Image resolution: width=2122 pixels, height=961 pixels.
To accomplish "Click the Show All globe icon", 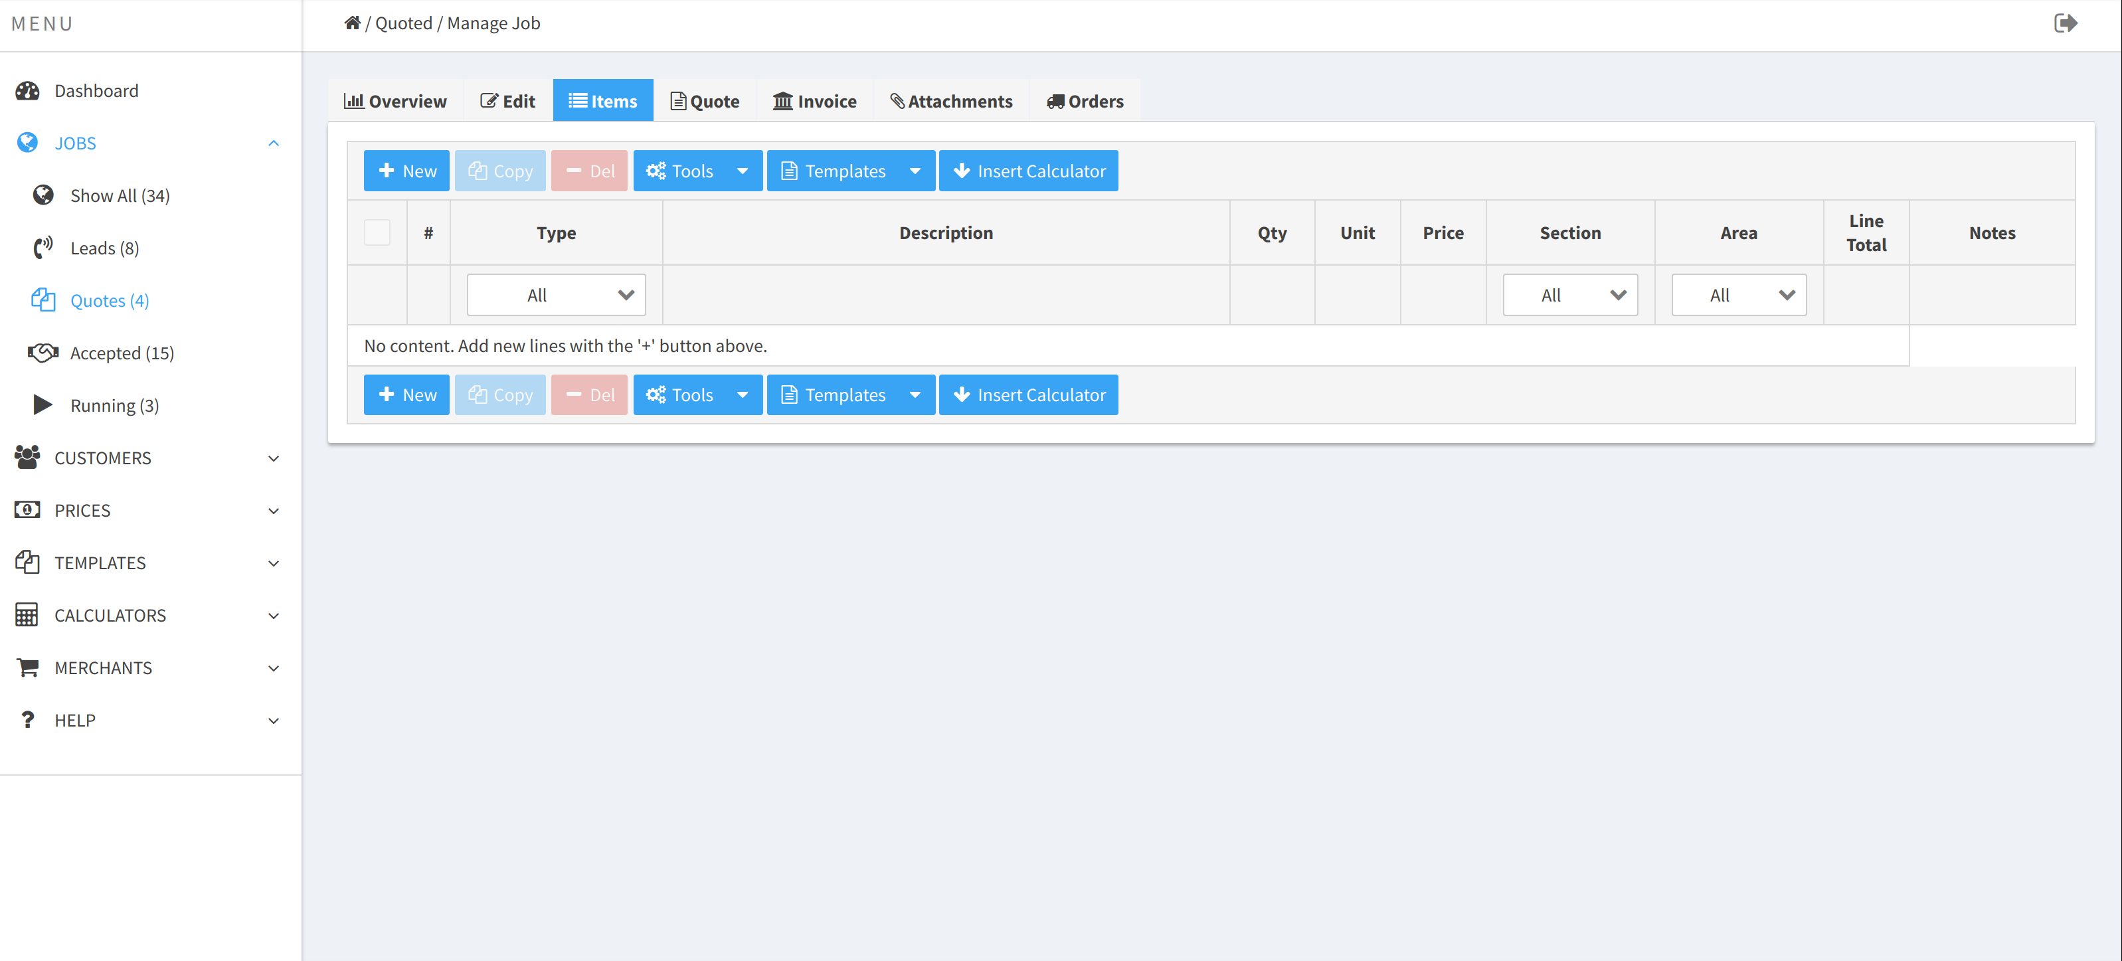I will pyautogui.click(x=43, y=196).
